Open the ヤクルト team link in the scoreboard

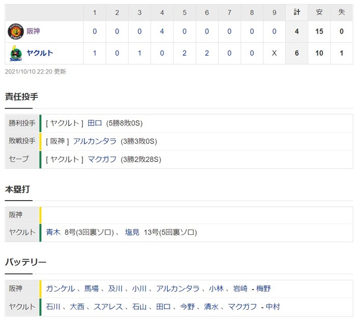click(x=40, y=53)
